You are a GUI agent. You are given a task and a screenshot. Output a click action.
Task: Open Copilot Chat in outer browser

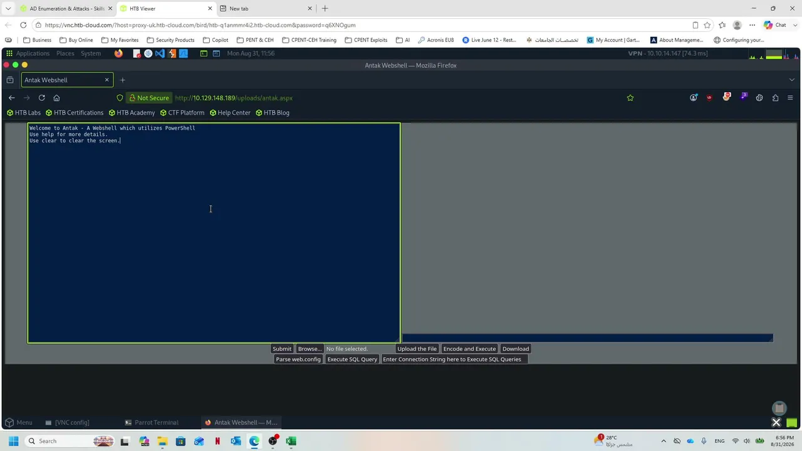774,25
